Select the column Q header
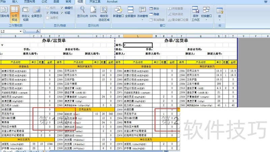 (200, 36)
